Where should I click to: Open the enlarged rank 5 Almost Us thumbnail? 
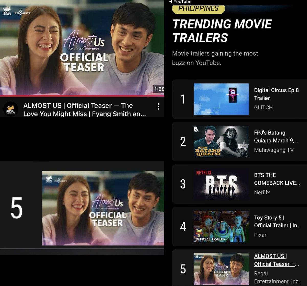coord(103,208)
